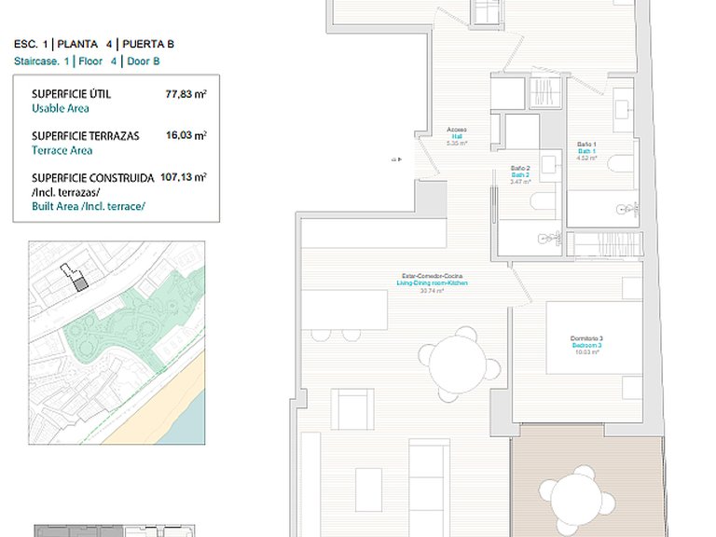Click the Staircase 1 Floor 4 Door B heading

pyautogui.click(x=87, y=62)
